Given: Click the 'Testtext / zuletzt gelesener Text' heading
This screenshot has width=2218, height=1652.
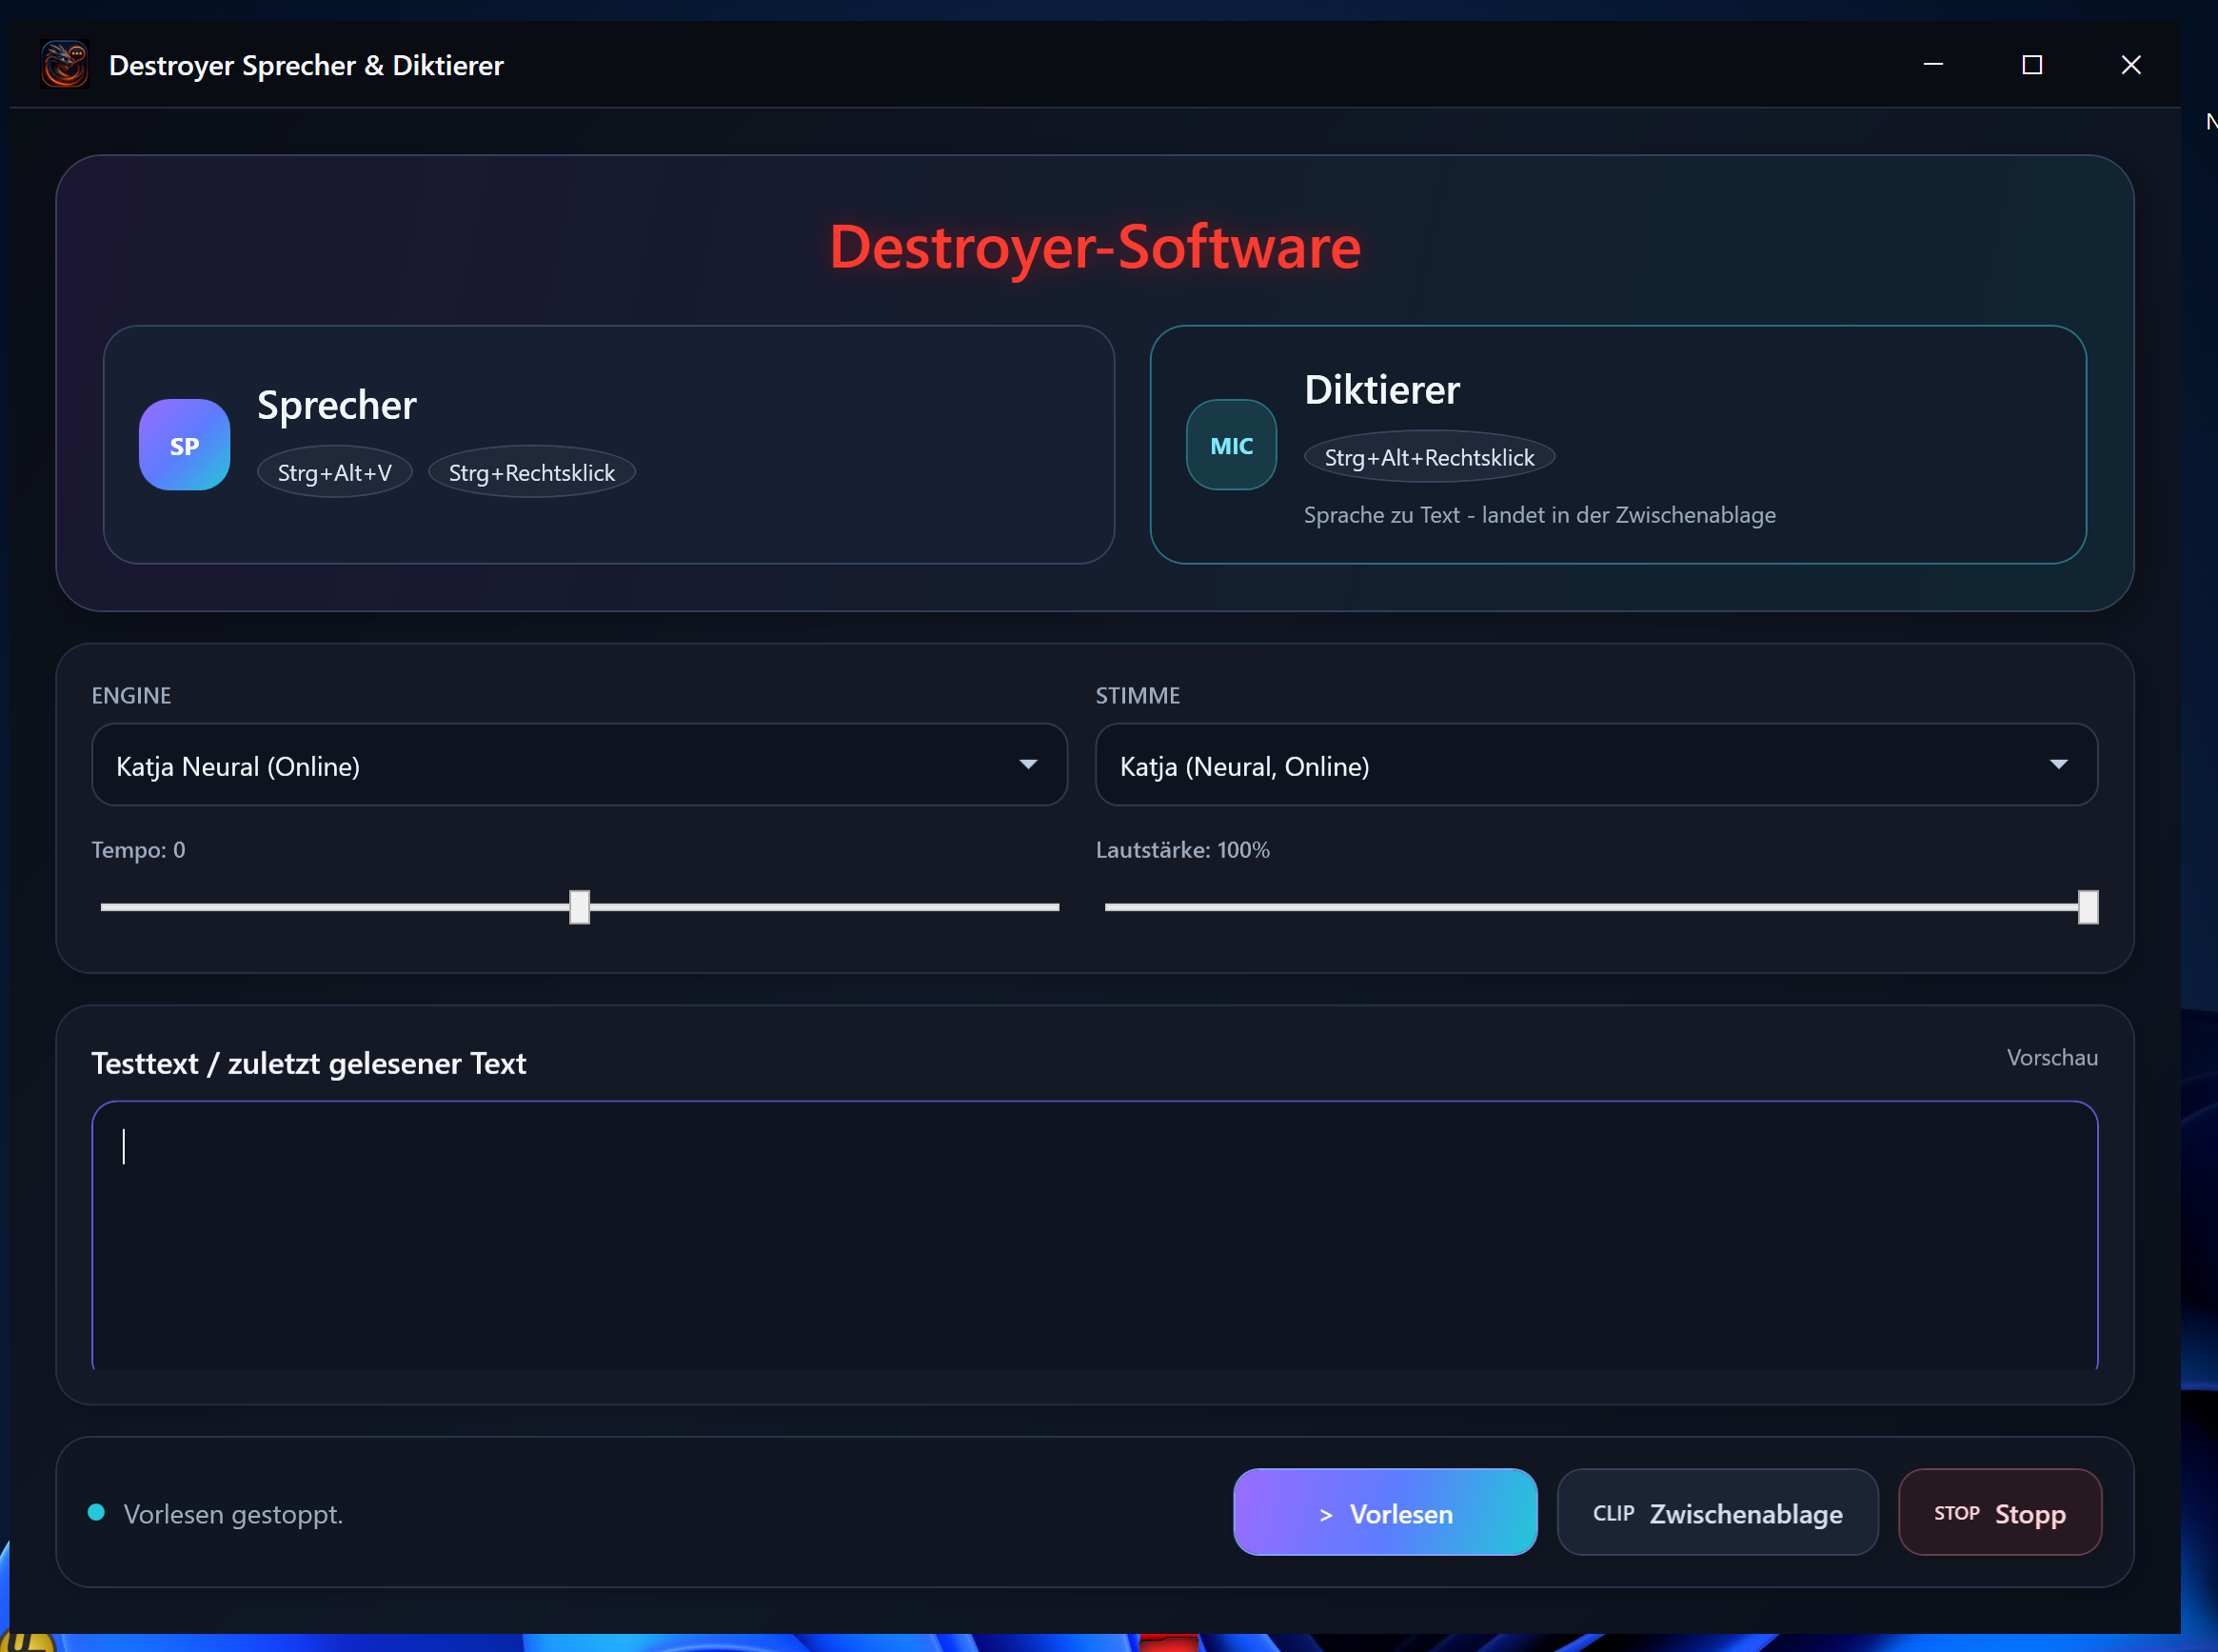Looking at the screenshot, I should [x=307, y=1063].
